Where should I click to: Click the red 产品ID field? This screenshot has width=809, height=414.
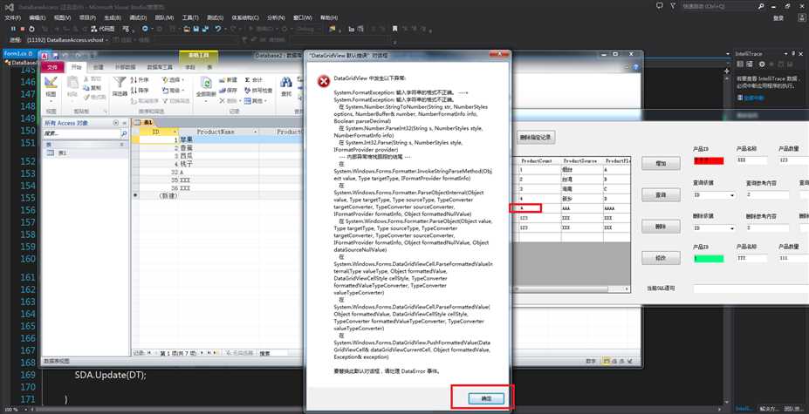(x=709, y=161)
